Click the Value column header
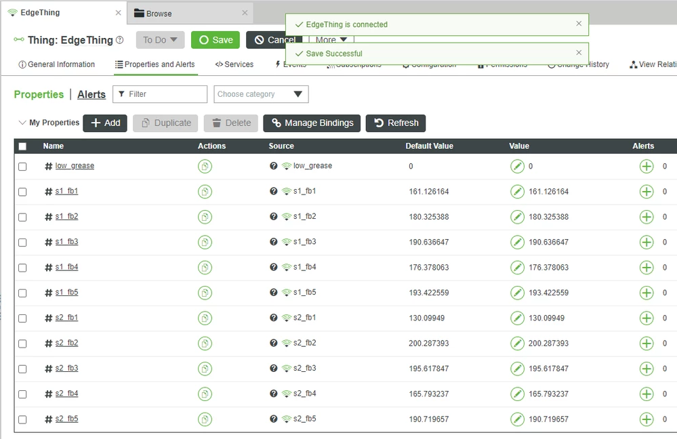The image size is (677, 439). (519, 146)
